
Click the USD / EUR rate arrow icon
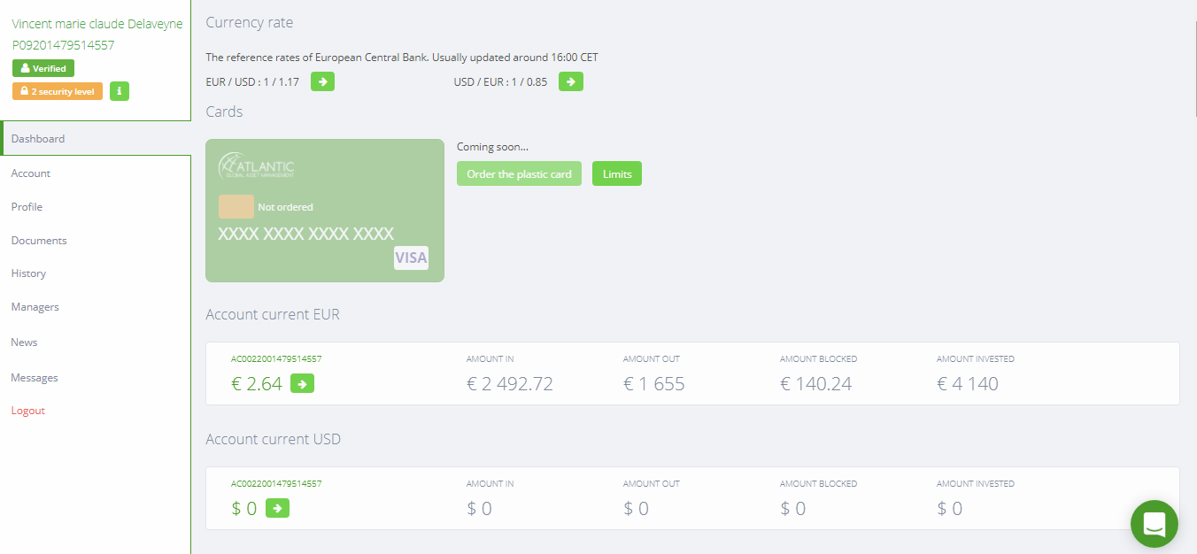click(x=571, y=81)
